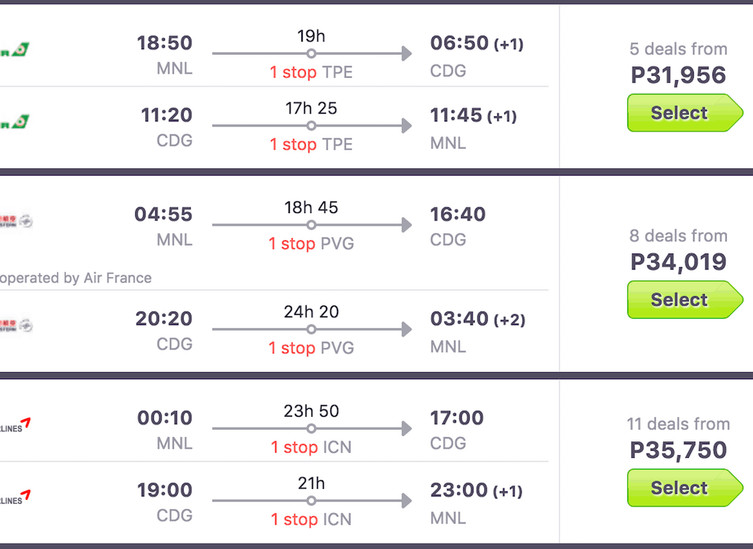Click the EVA Air logo on the 18:50 flight
Screen dimensions: 753x549
point(16,50)
